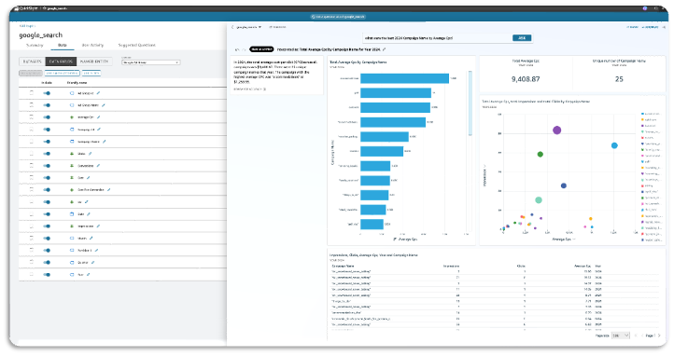Click the measure type icon for Average Cpc
Viewport: 674px width, 356px height.
pyautogui.click(x=72, y=117)
